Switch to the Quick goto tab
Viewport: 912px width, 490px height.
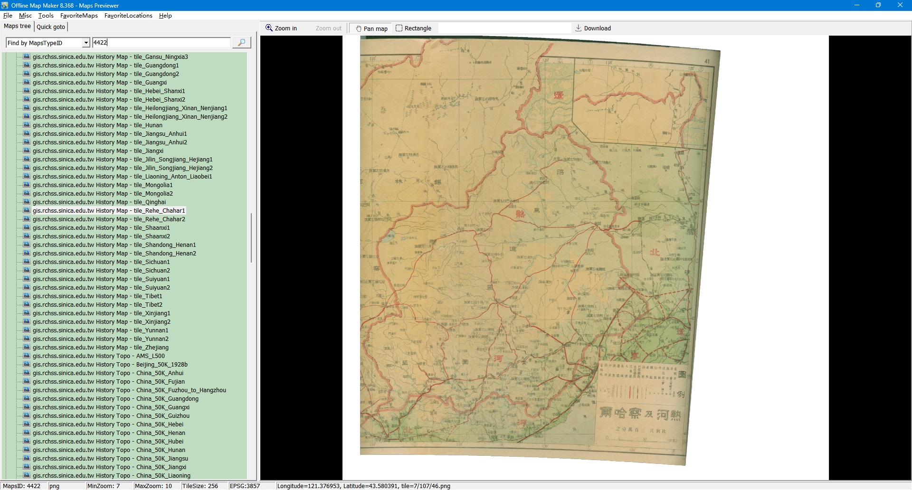coord(51,27)
